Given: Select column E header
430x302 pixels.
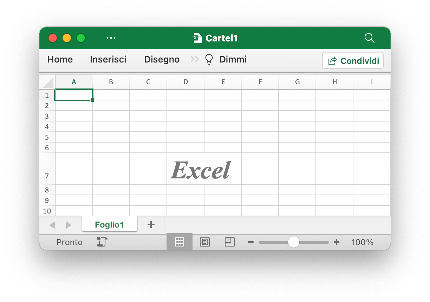Looking at the screenshot, I should 223,82.
